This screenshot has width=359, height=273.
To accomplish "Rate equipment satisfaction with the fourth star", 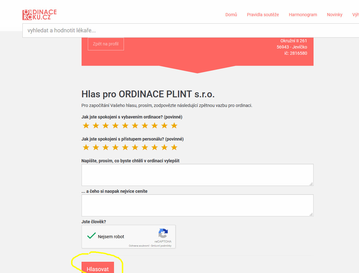I will coord(116,125).
